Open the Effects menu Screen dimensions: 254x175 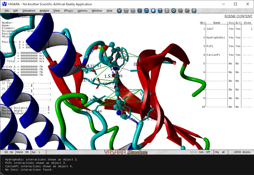click(68, 11)
